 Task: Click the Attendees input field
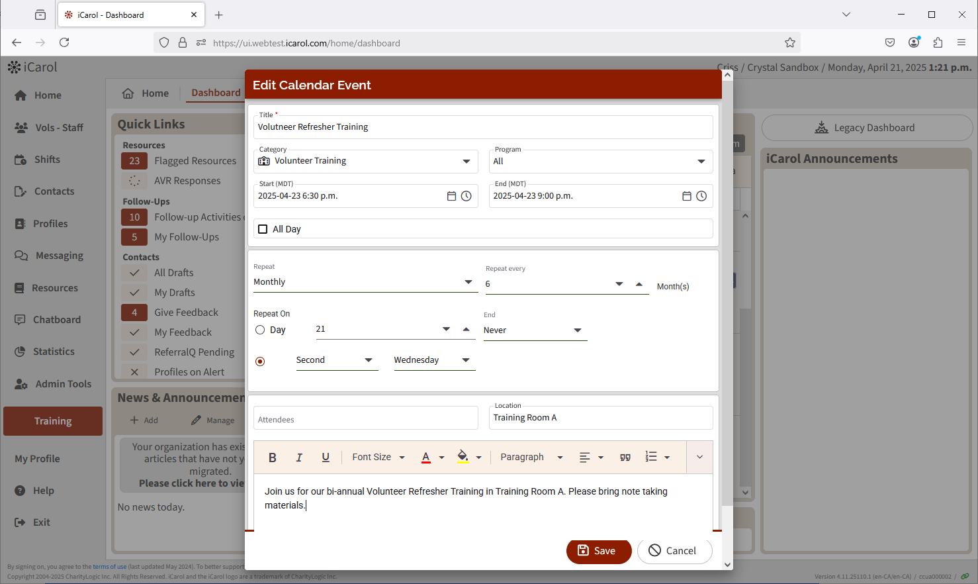[365, 419]
